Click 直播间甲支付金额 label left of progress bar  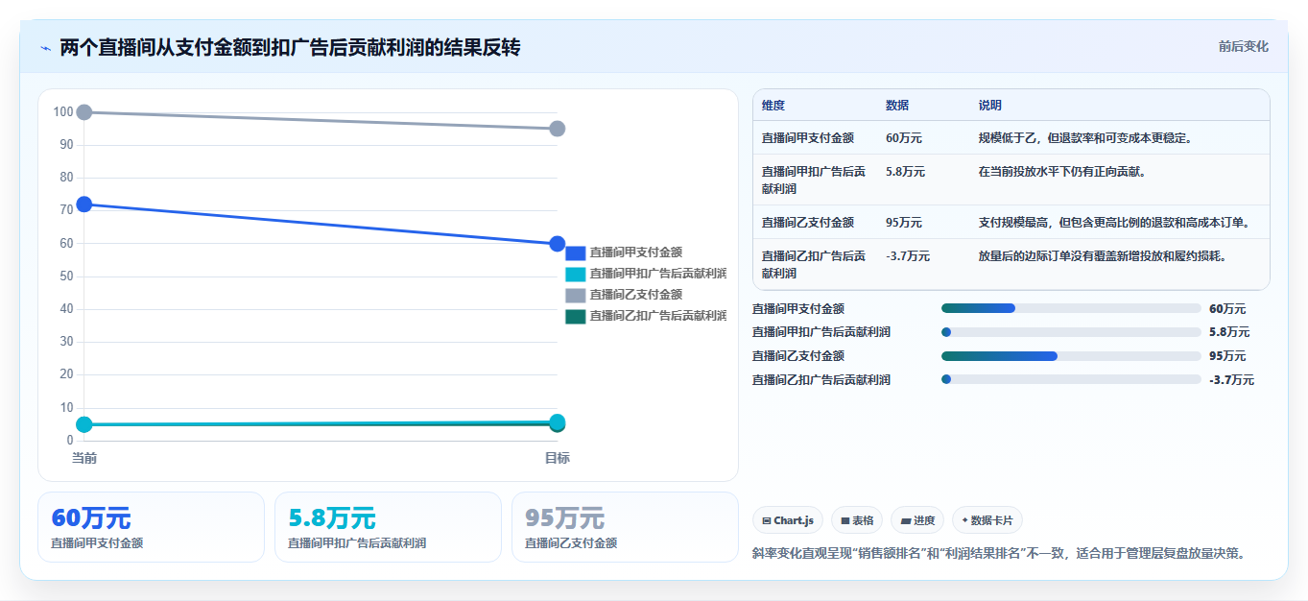(x=798, y=309)
